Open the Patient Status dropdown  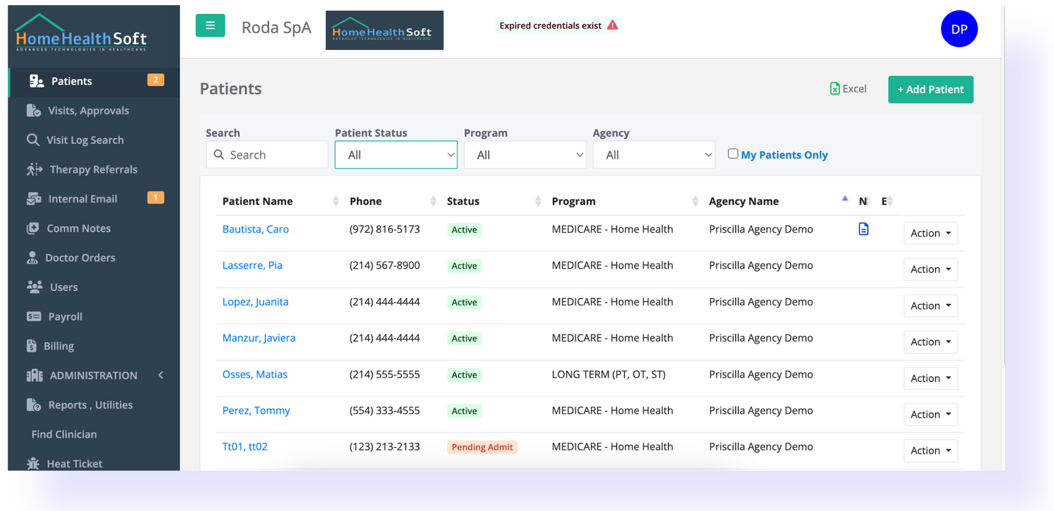point(396,155)
